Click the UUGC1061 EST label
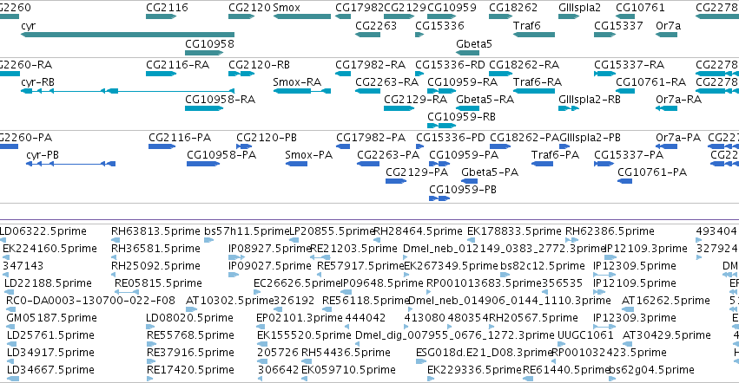This screenshot has height=383, width=739. point(585,335)
